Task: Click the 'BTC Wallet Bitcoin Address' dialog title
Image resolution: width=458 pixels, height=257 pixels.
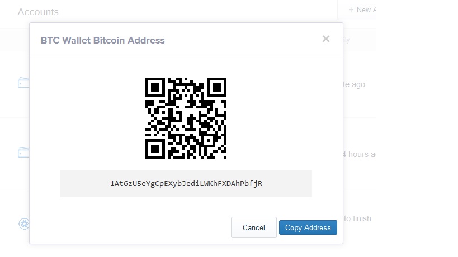Action: pos(103,40)
